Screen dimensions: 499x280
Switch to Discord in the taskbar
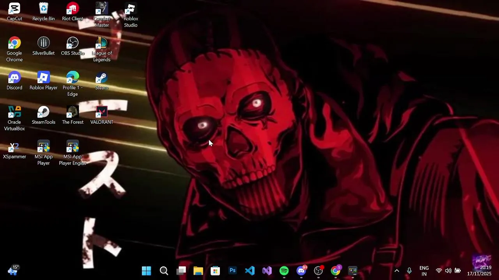click(x=301, y=271)
